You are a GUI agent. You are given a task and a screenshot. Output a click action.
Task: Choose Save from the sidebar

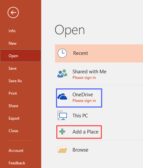click(13, 68)
